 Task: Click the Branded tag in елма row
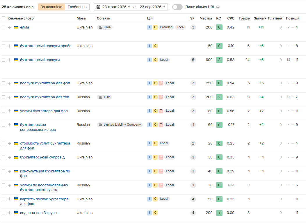pyautogui.click(x=166, y=27)
